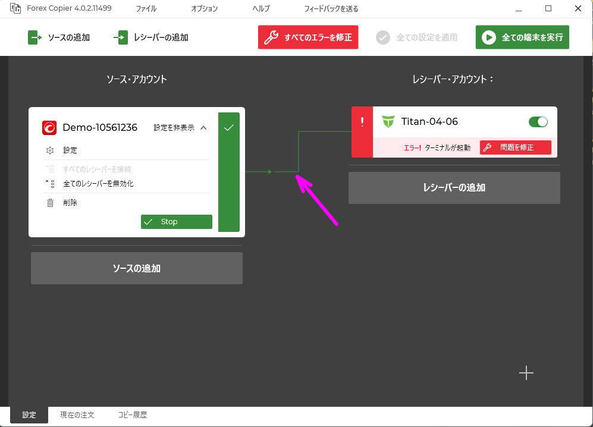Open 設定 in the source account card
Screen dimensions: 593x427
click(x=70, y=150)
